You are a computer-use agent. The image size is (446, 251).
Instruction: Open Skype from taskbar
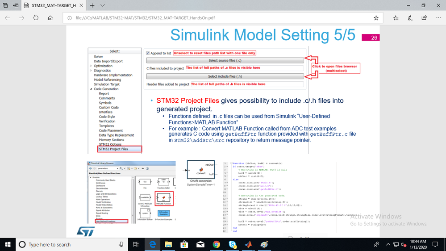pyautogui.click(x=233, y=244)
